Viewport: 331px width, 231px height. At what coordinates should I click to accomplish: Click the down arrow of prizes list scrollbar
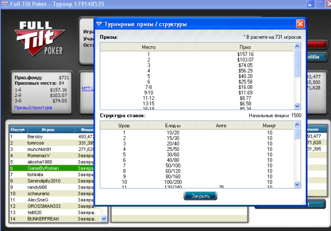(297, 106)
